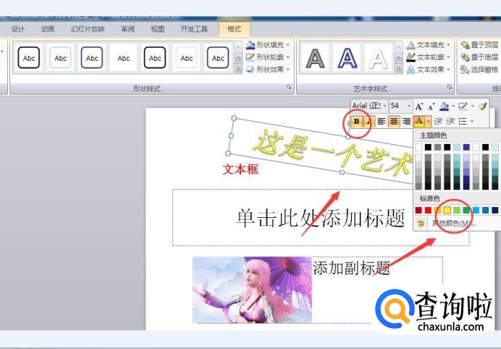Switch to the 开发工具 tab
This screenshot has height=349, width=501.
tap(194, 29)
